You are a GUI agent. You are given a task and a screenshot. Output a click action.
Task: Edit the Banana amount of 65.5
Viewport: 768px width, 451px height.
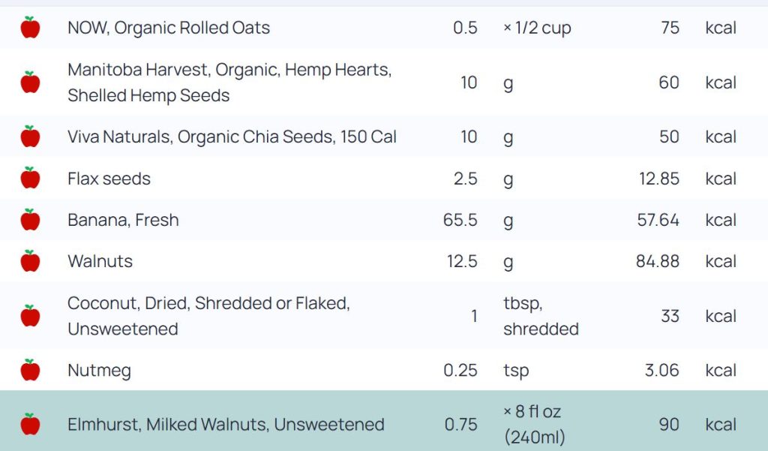pos(460,220)
